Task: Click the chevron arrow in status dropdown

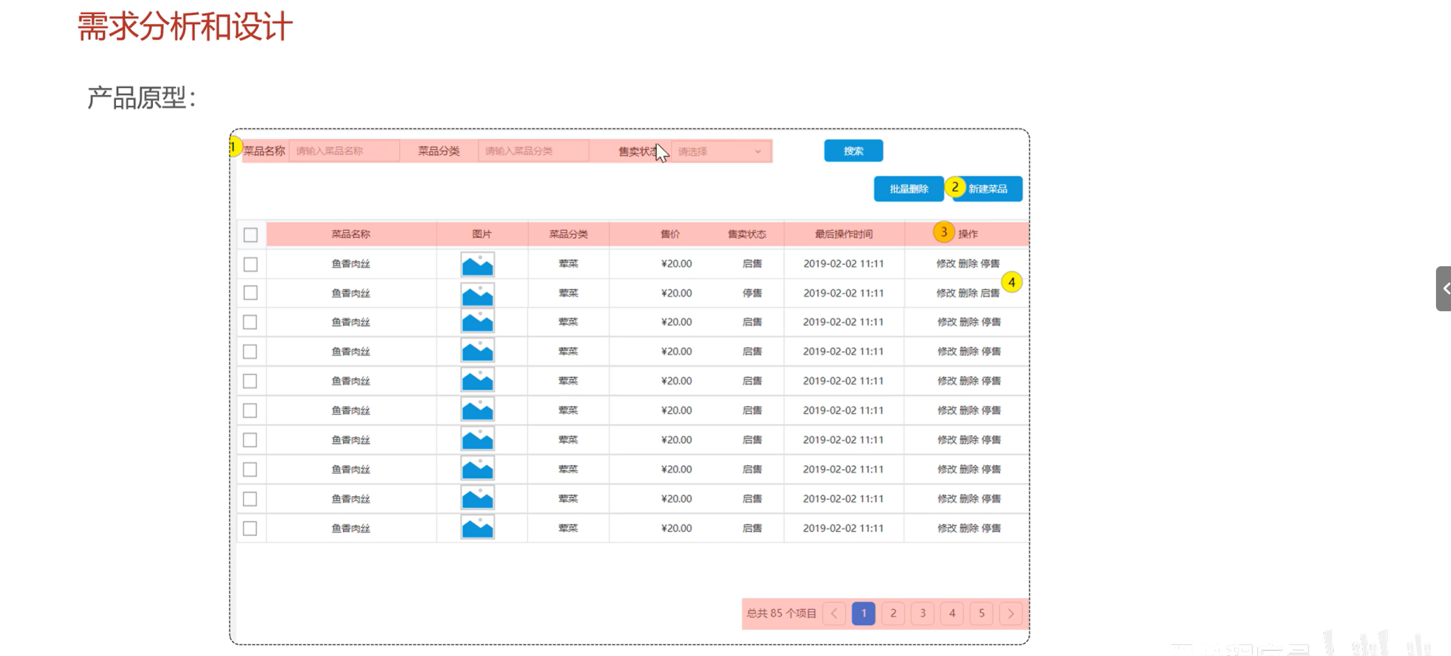Action: click(758, 151)
